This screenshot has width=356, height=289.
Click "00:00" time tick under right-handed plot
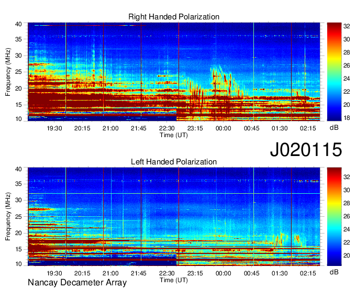click(x=224, y=128)
